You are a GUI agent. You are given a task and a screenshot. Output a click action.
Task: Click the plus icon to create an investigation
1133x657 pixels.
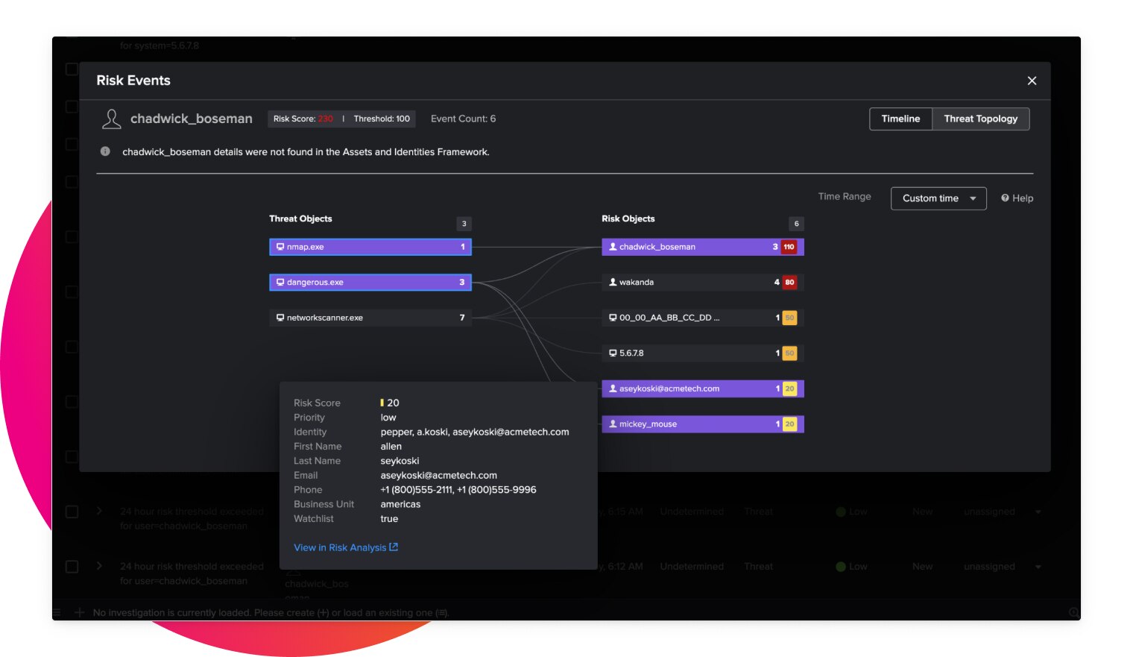tap(79, 612)
